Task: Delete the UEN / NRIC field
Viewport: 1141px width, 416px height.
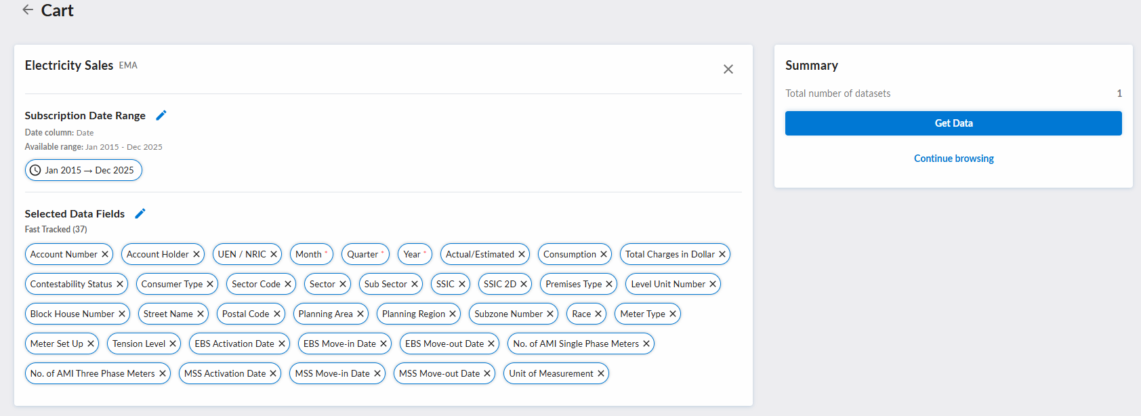Action: tap(274, 254)
